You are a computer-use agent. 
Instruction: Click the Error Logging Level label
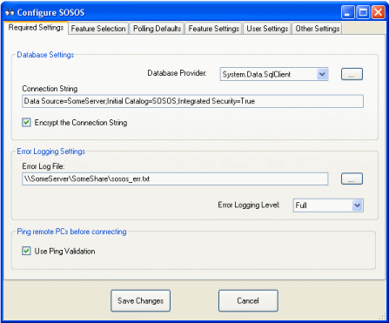[249, 205]
